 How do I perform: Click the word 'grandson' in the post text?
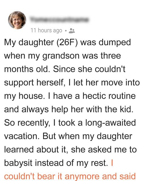click(x=61, y=56)
